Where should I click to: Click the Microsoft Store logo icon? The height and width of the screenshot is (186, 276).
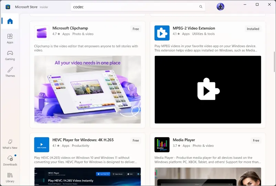(8, 7)
